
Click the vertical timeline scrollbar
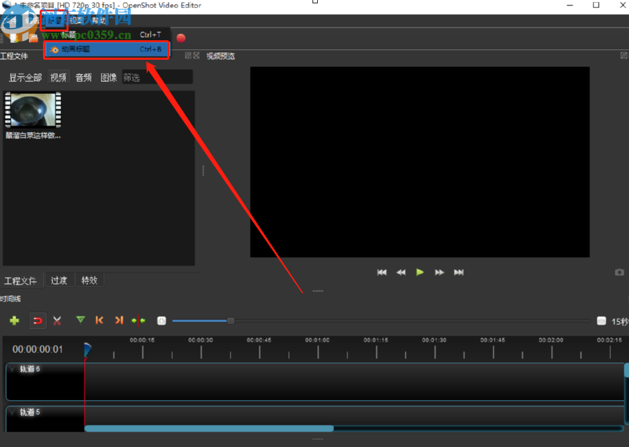tap(626, 370)
